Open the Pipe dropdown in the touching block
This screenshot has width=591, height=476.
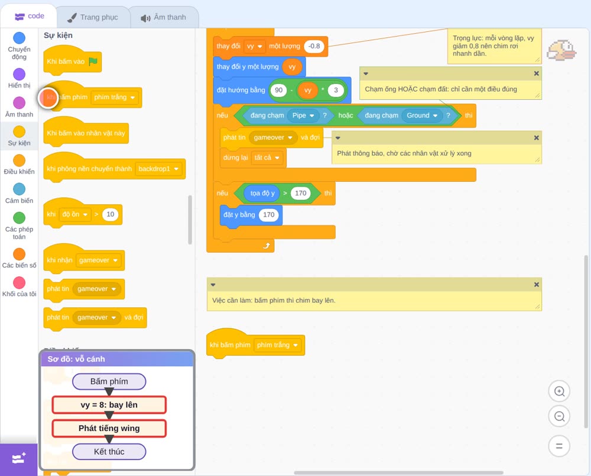[303, 116]
